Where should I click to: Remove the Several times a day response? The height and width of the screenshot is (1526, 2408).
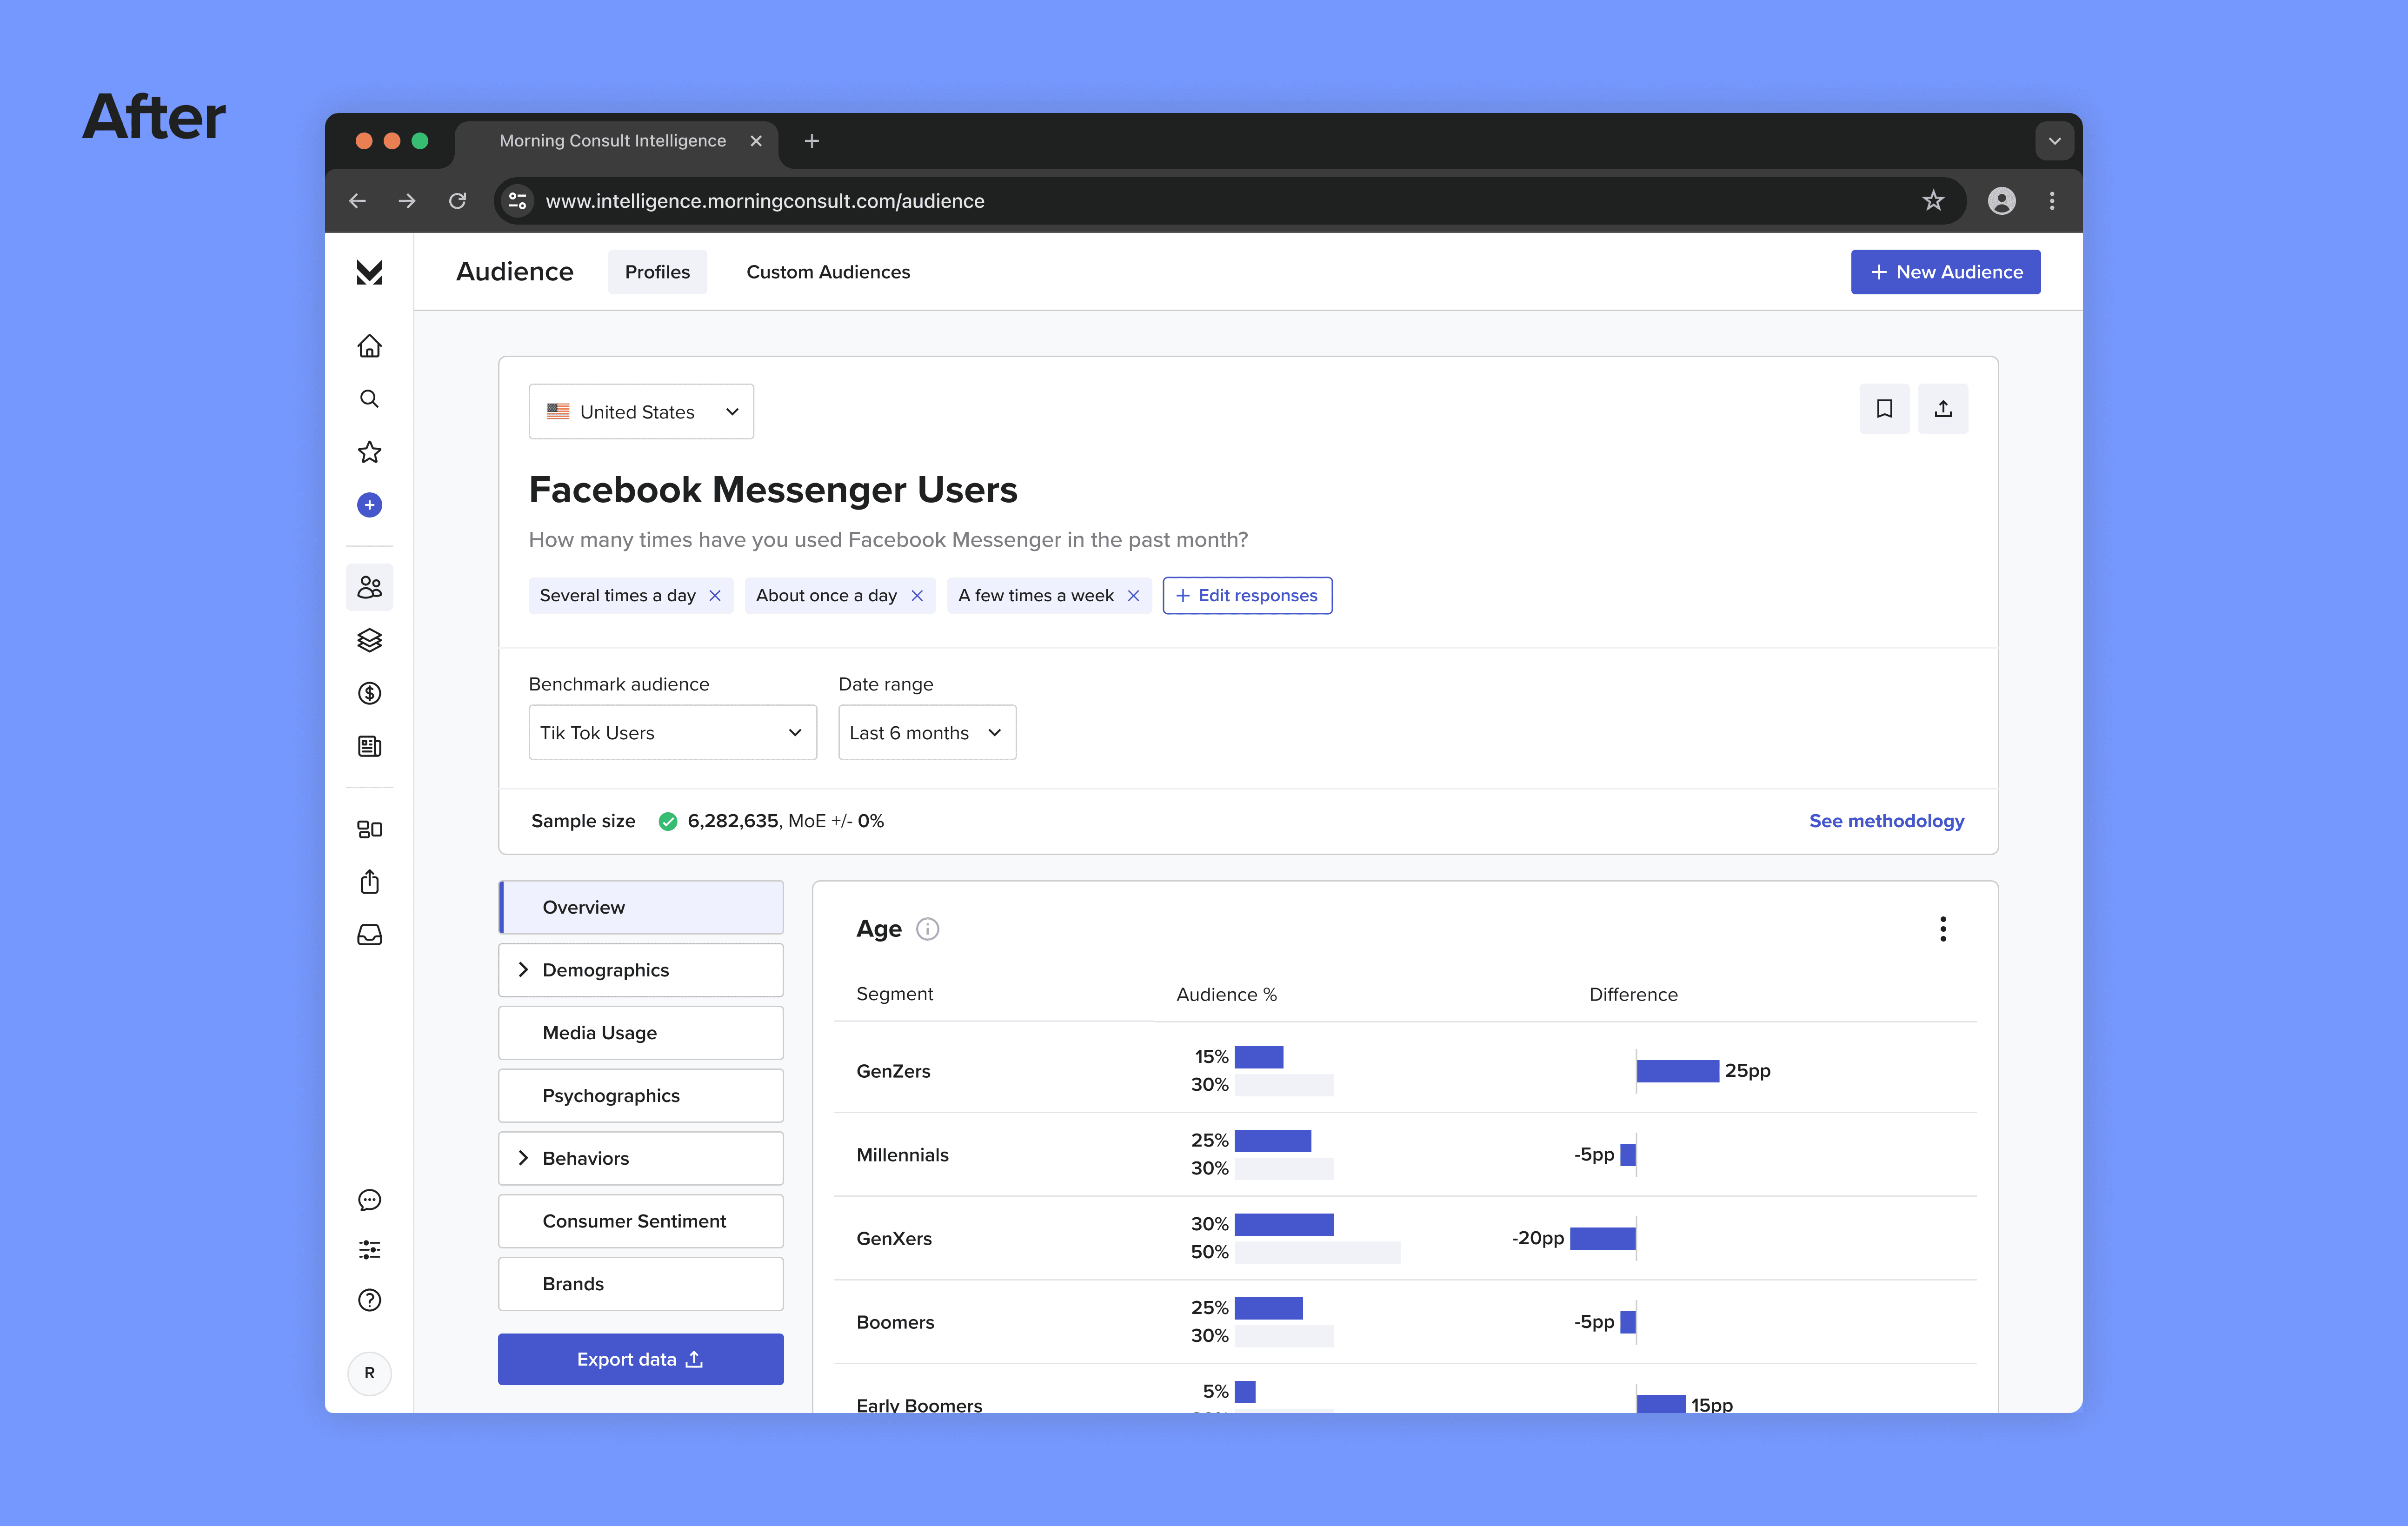coord(715,596)
